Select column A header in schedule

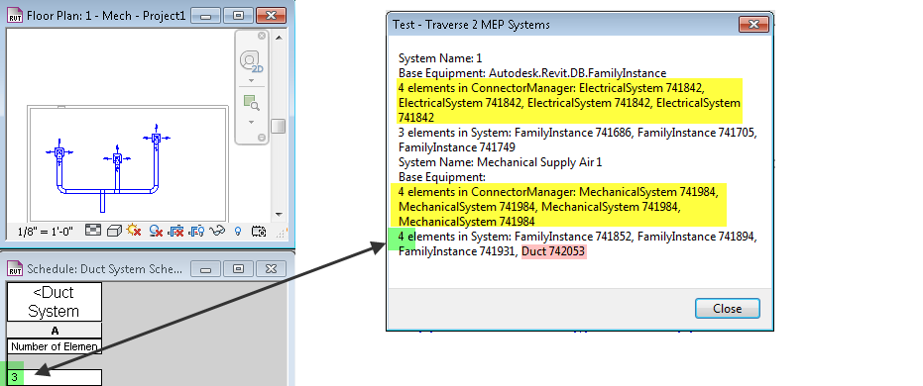coord(55,331)
